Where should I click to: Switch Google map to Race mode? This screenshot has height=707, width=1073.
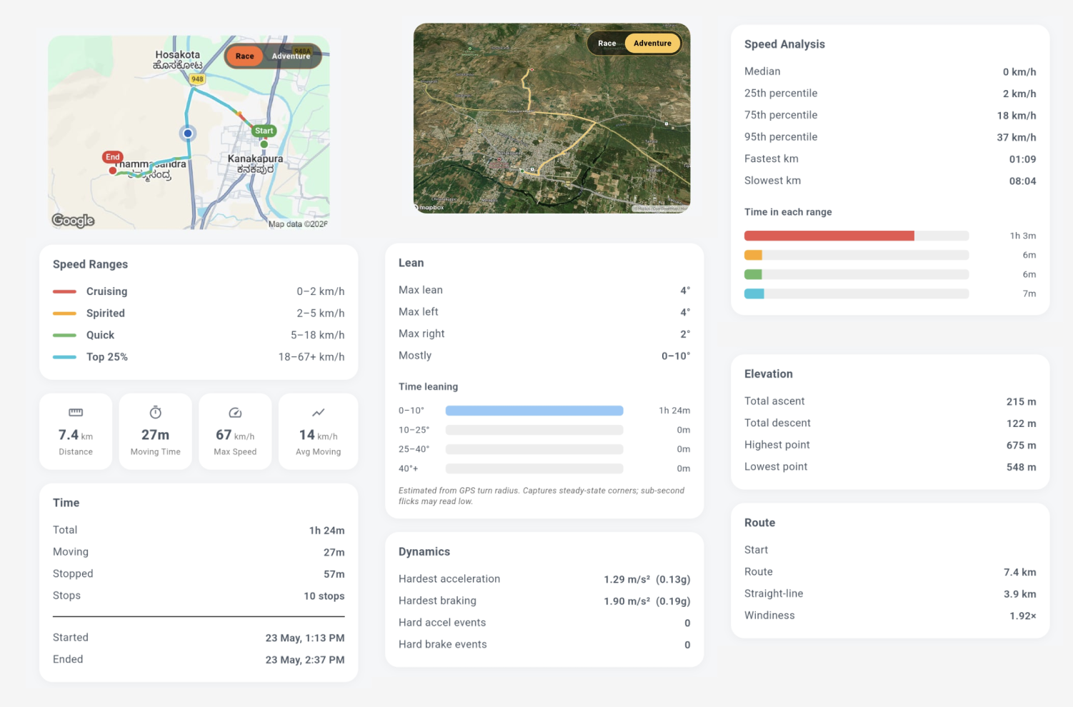coord(245,56)
